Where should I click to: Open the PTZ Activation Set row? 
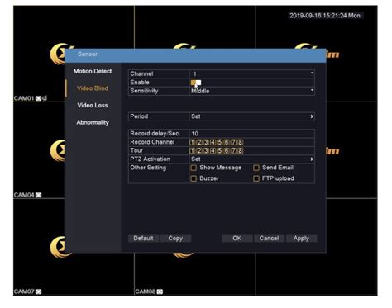click(252, 159)
